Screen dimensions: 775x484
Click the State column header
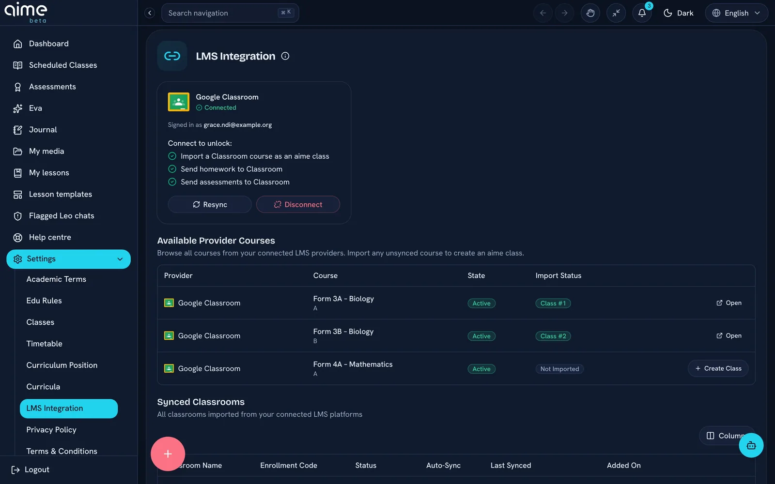tap(476, 276)
